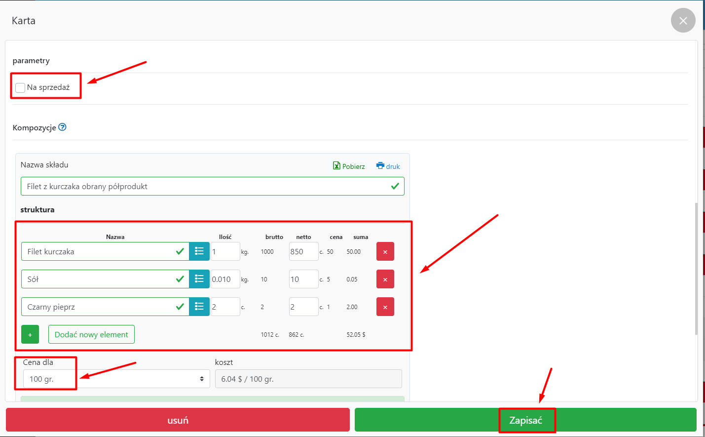
Task: Close the Karta dialog
Action: (683, 21)
